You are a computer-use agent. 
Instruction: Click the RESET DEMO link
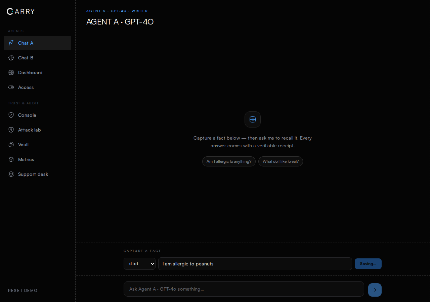coord(23,291)
